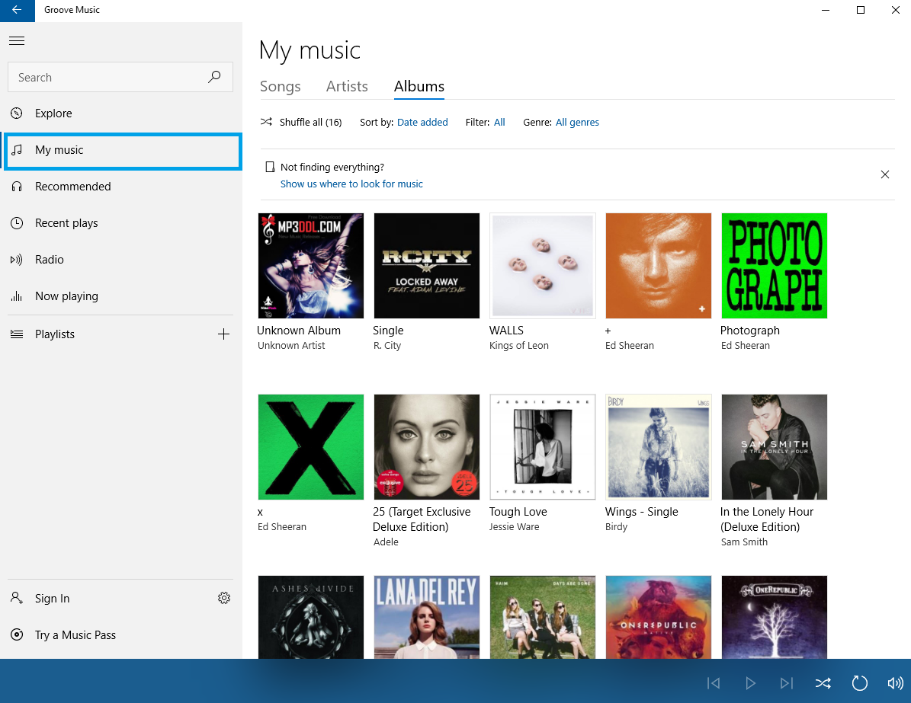This screenshot has width=911, height=703.
Task: Go to previous track
Action: pyautogui.click(x=714, y=683)
